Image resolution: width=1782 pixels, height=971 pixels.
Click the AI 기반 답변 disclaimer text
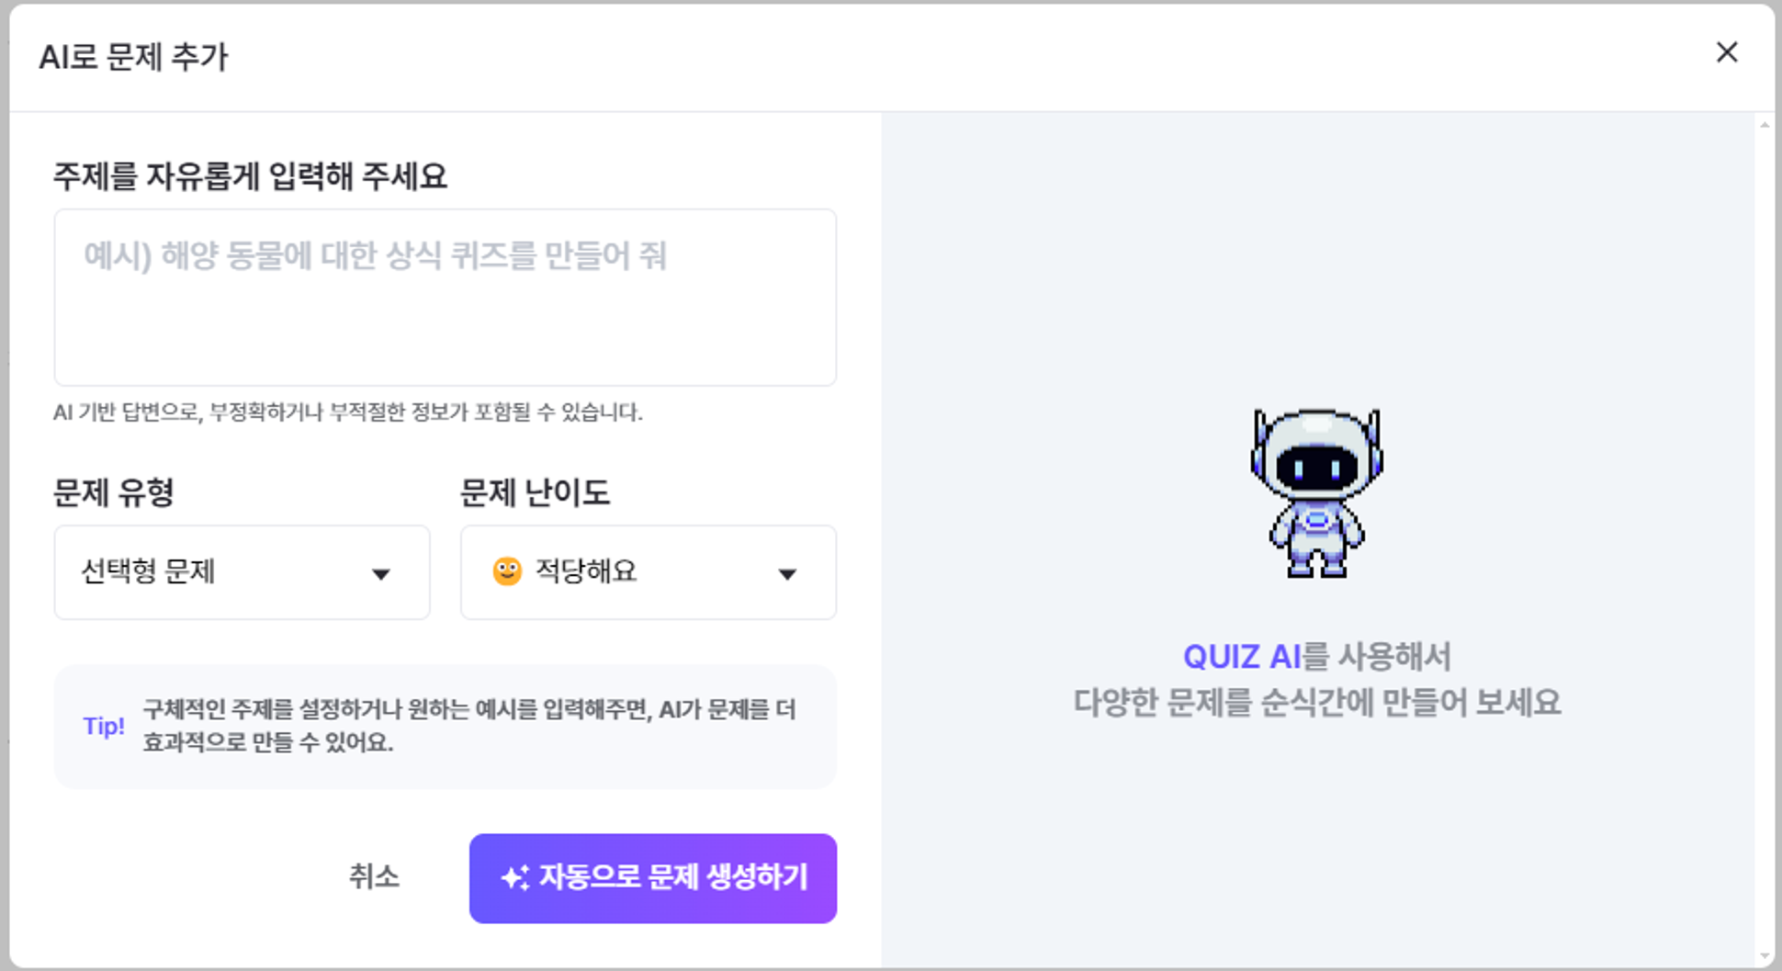coord(347,412)
